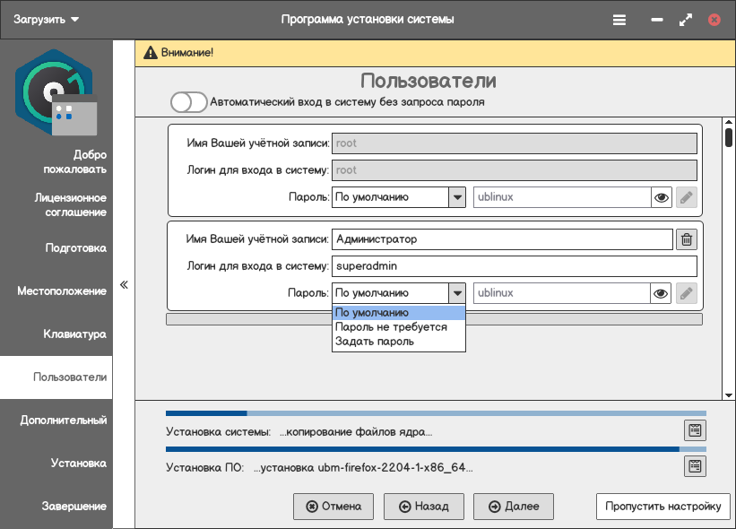Show root password with eye icon
The image size is (736, 529).
tap(662, 197)
